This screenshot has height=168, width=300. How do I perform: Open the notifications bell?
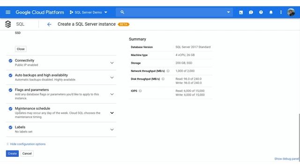[271, 13]
